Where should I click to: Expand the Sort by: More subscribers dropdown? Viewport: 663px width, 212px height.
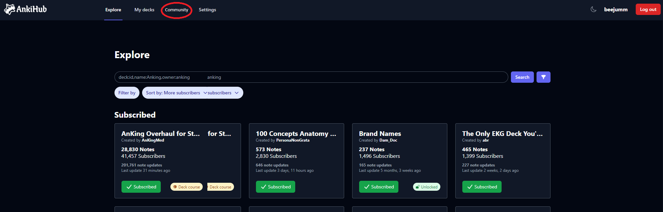(192, 93)
